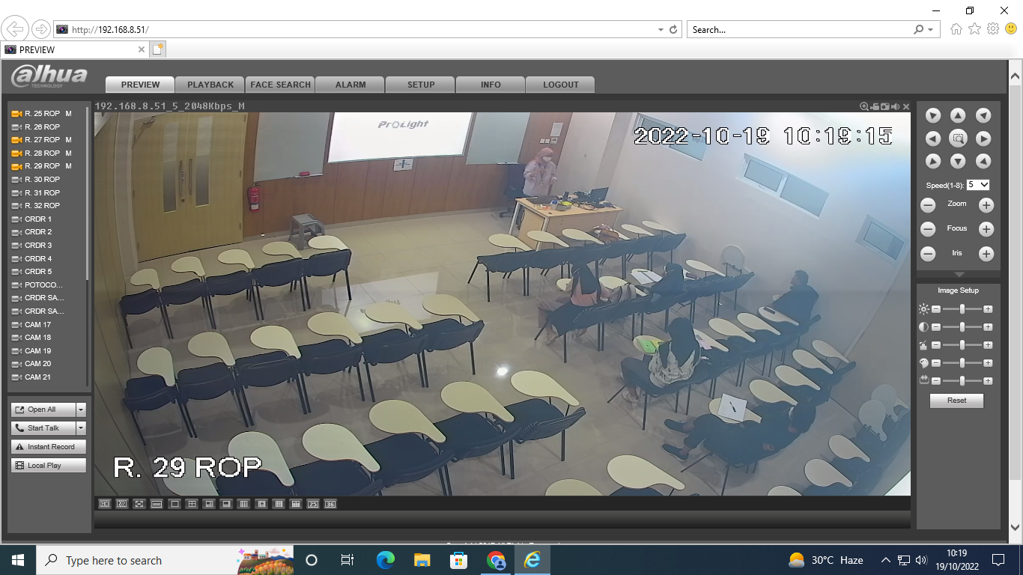Viewport: 1023px width, 575px height.
Task: Close the R. 29 ROP video stream
Action: pyautogui.click(x=906, y=106)
